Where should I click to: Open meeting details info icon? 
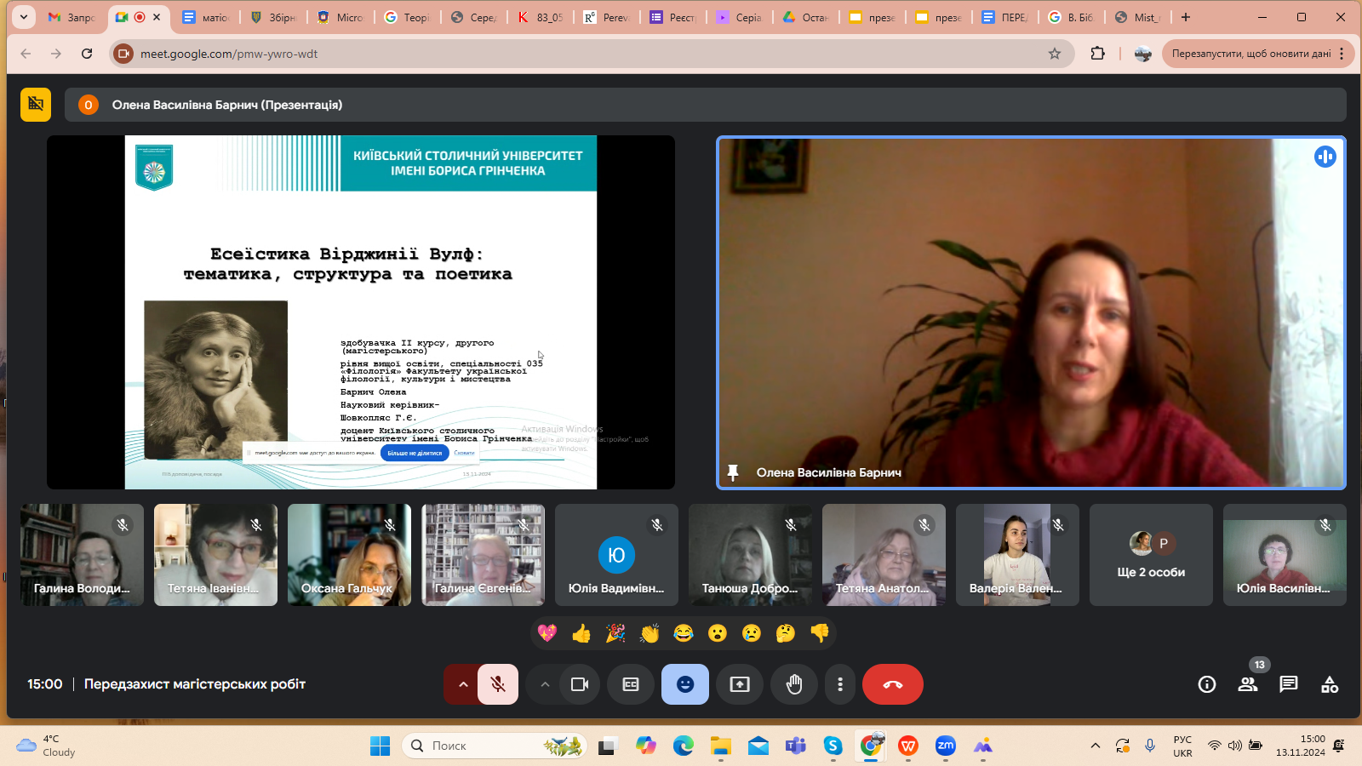coord(1206,684)
